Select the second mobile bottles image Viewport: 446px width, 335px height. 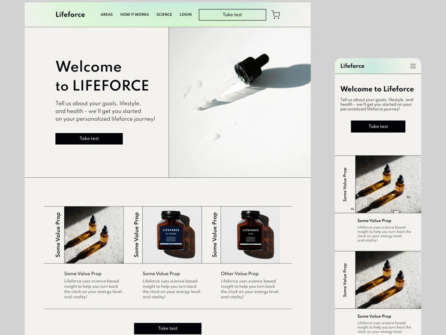(x=388, y=280)
